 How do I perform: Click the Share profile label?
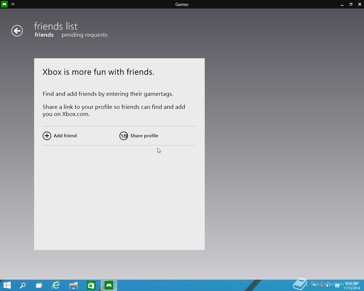click(x=144, y=136)
